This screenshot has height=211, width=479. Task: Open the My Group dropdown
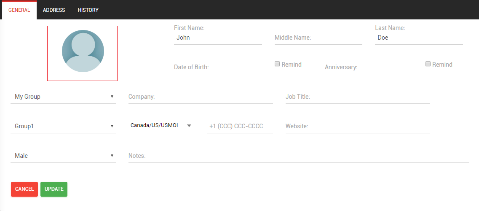point(63,97)
